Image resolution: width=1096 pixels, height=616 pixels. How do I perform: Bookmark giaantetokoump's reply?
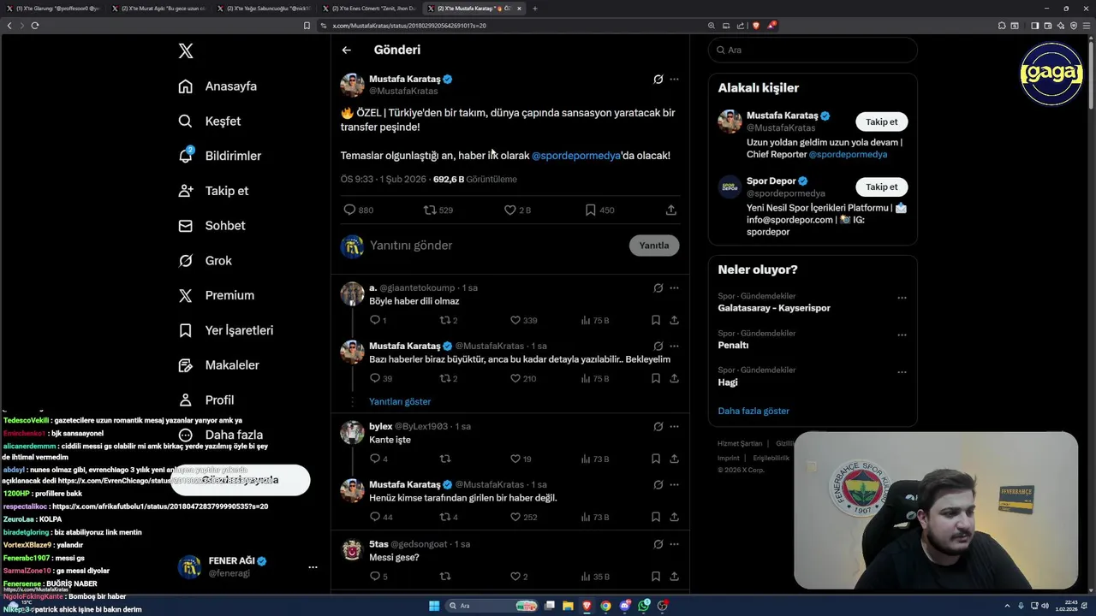coord(656,320)
